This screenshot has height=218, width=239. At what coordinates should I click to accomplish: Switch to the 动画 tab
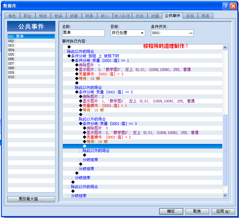[x=155, y=16]
